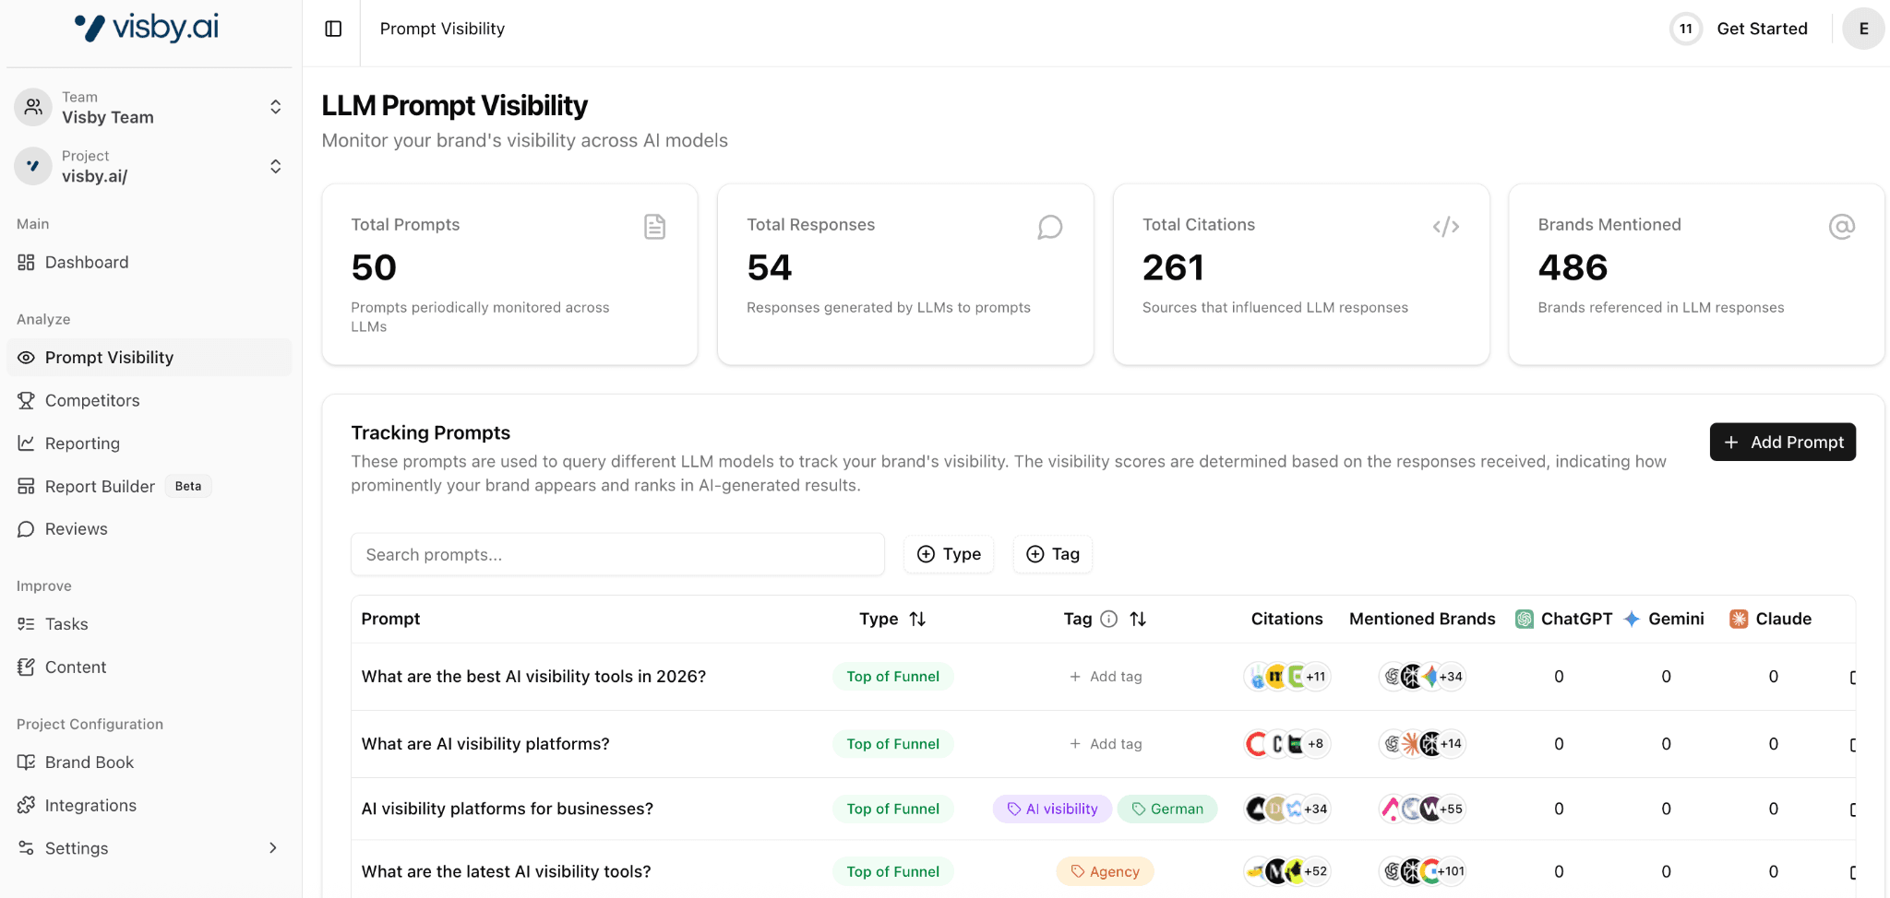The height and width of the screenshot is (898, 1890).
Task: Click the Get Started 11 counter badge
Action: (1685, 29)
